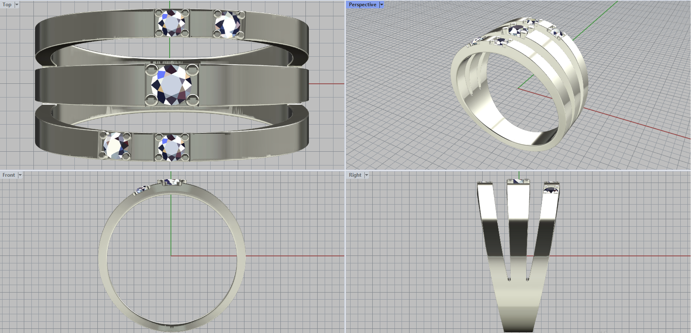Select the Front viewport title label
Image resolution: width=692 pixels, height=333 pixels.
(8, 175)
